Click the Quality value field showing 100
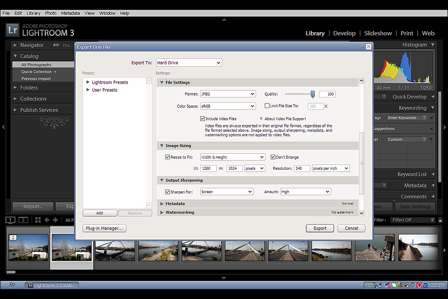The height and width of the screenshot is (299, 448). 327,94
